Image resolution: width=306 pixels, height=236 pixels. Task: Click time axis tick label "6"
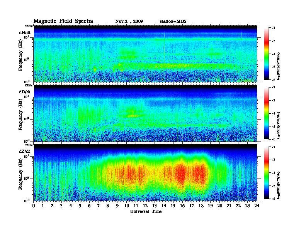89,206
